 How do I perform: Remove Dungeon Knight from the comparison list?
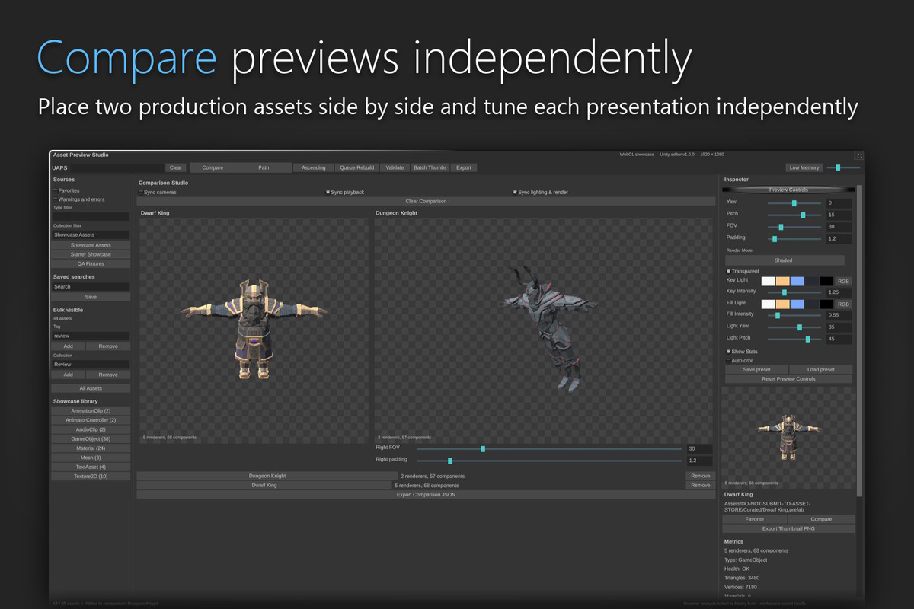pyautogui.click(x=700, y=476)
